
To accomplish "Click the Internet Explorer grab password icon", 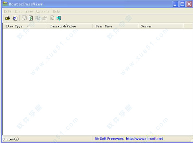I will tap(15, 19).
